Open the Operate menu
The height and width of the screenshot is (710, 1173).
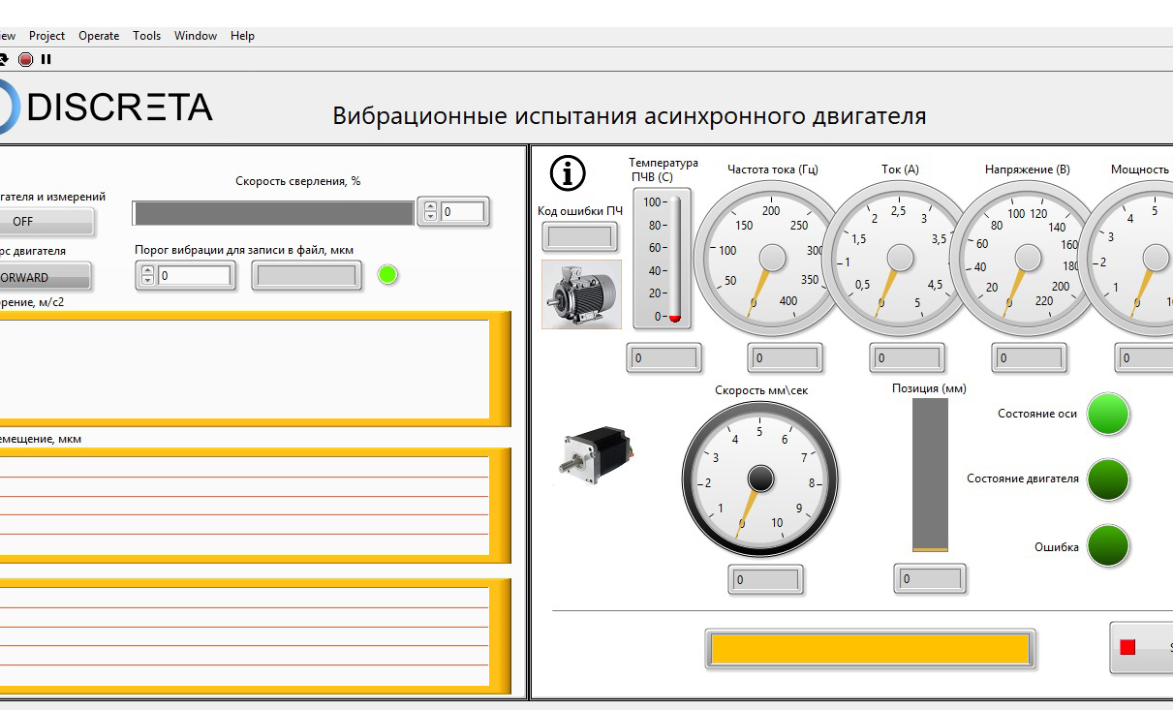[x=99, y=36]
